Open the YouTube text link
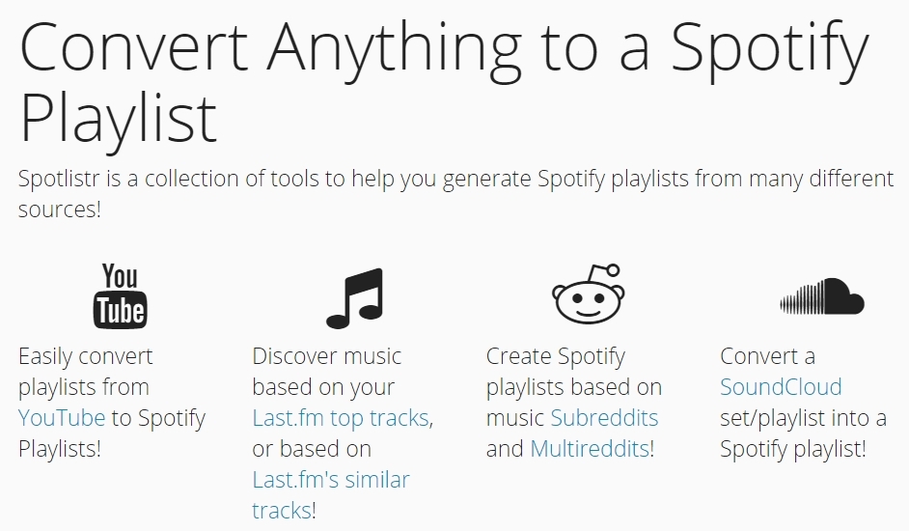Viewport: 909px width, 531px height. pyautogui.click(x=62, y=418)
